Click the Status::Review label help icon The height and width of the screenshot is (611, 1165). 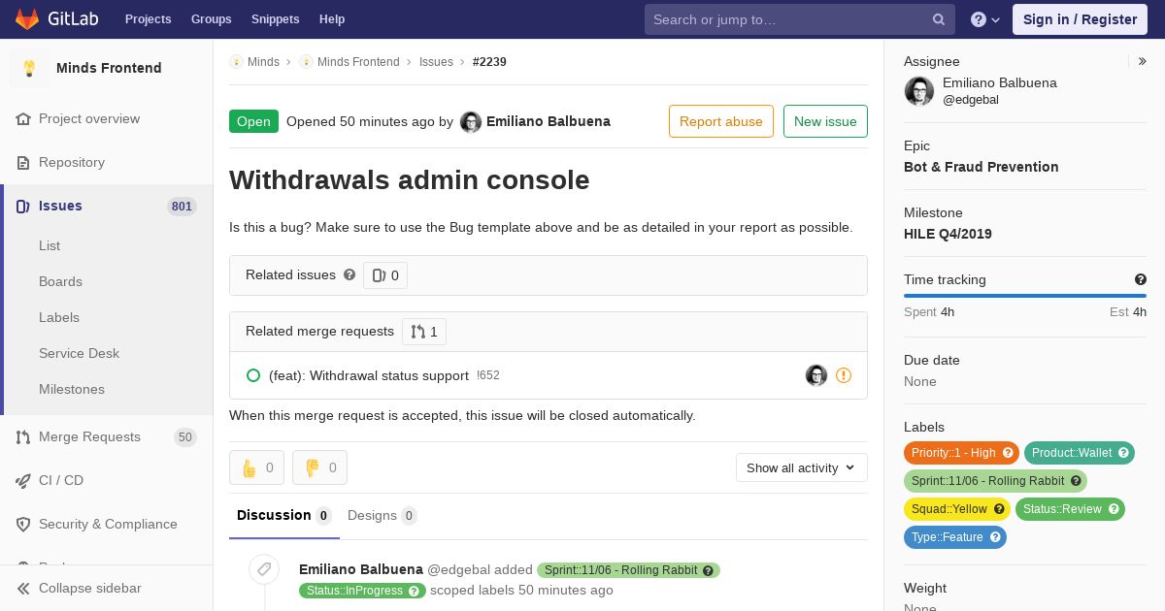[1114, 509]
